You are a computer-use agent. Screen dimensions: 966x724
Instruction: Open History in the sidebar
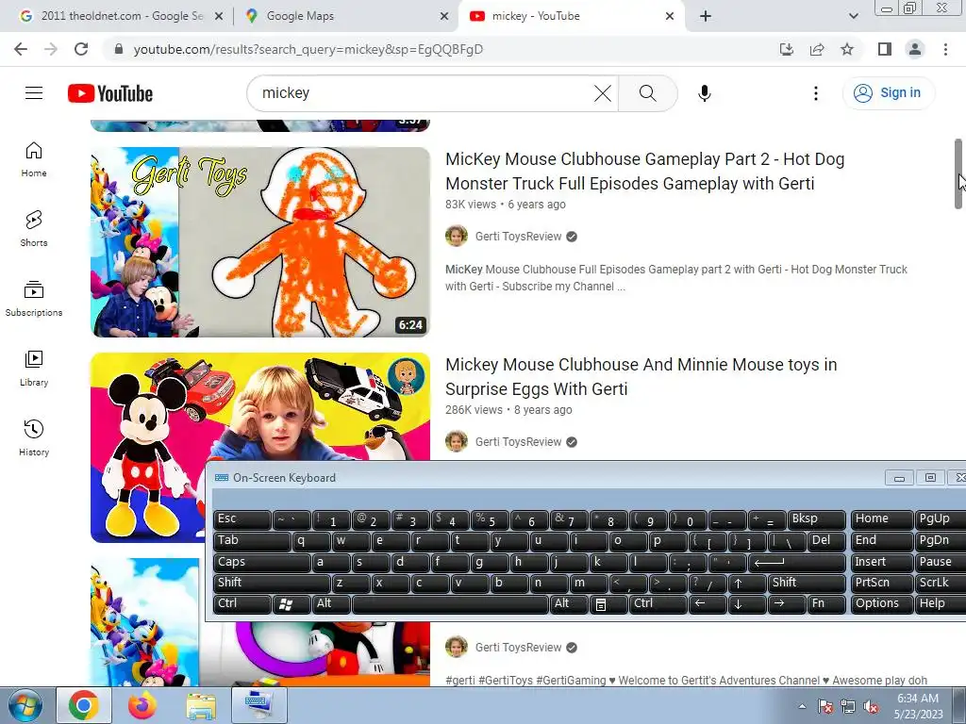[x=34, y=437]
